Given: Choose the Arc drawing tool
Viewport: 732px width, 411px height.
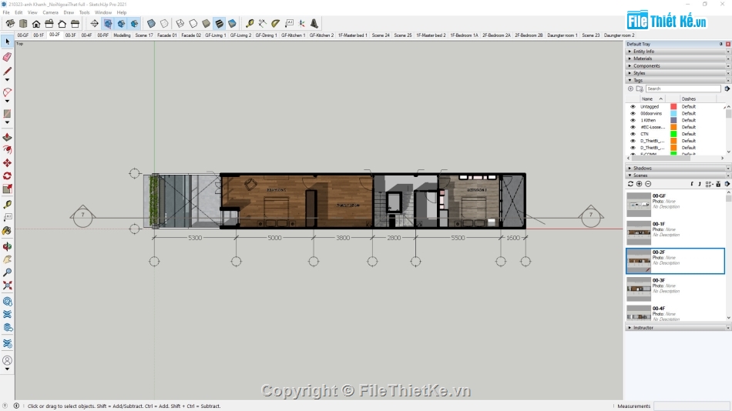Looking at the screenshot, I should 7,92.
